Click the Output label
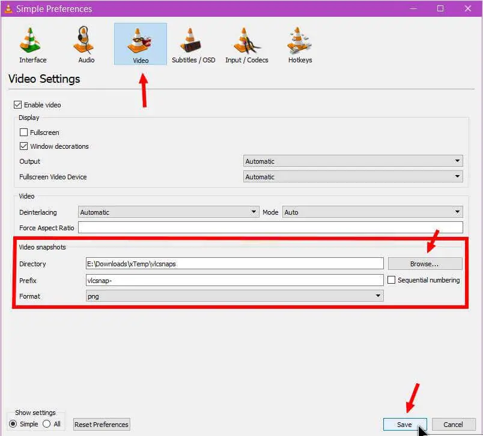The height and width of the screenshot is (436, 483). 29,161
